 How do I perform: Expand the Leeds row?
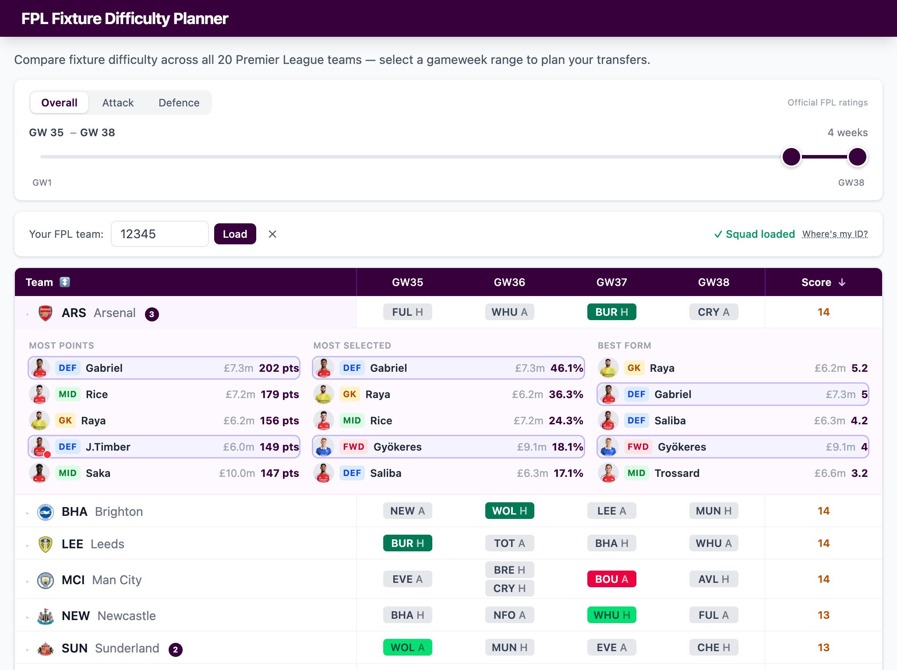coord(27,545)
